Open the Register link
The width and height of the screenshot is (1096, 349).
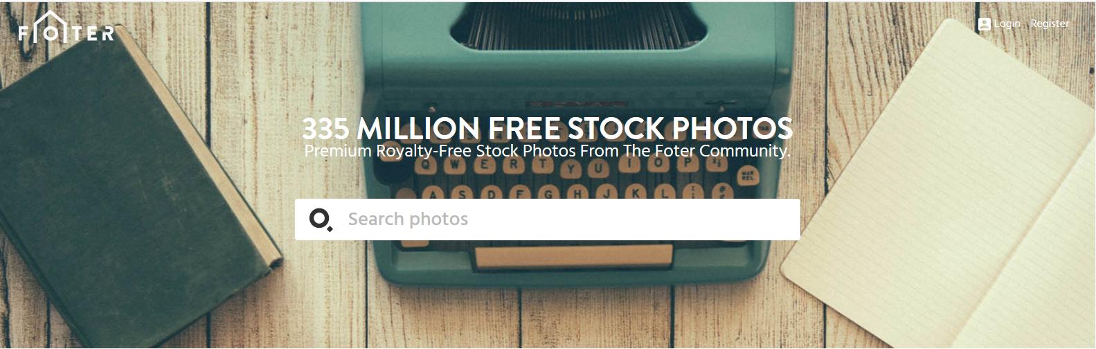[x=1050, y=24]
